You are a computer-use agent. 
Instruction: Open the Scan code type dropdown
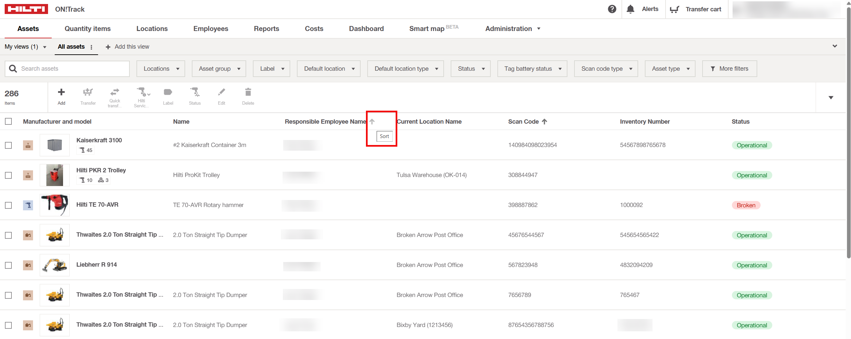click(x=606, y=69)
